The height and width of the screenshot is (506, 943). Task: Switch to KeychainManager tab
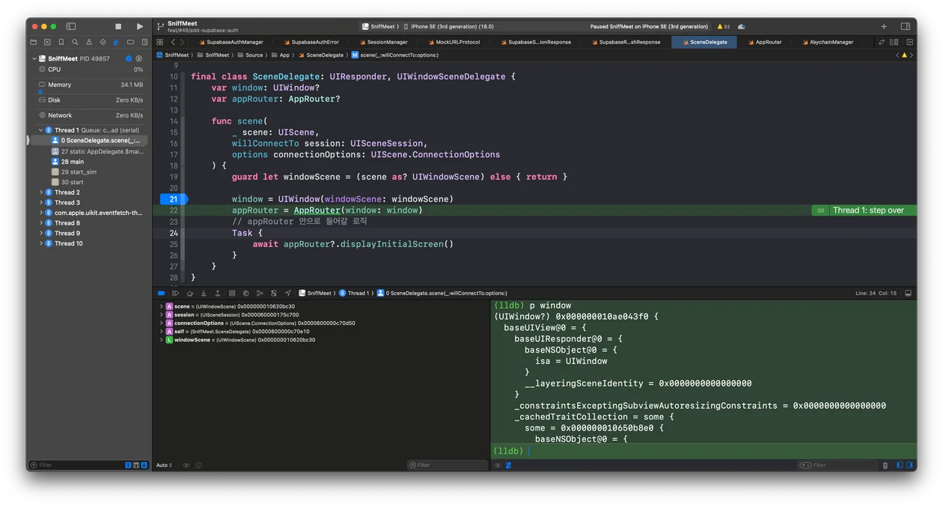(826, 42)
